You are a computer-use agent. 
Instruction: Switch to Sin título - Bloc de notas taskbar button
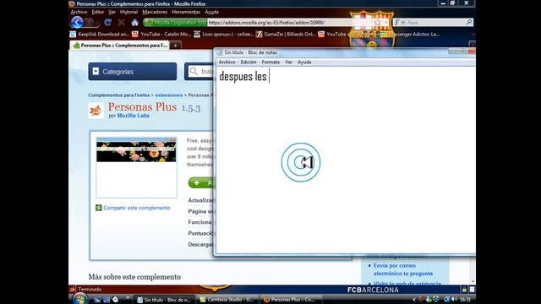[165, 300]
